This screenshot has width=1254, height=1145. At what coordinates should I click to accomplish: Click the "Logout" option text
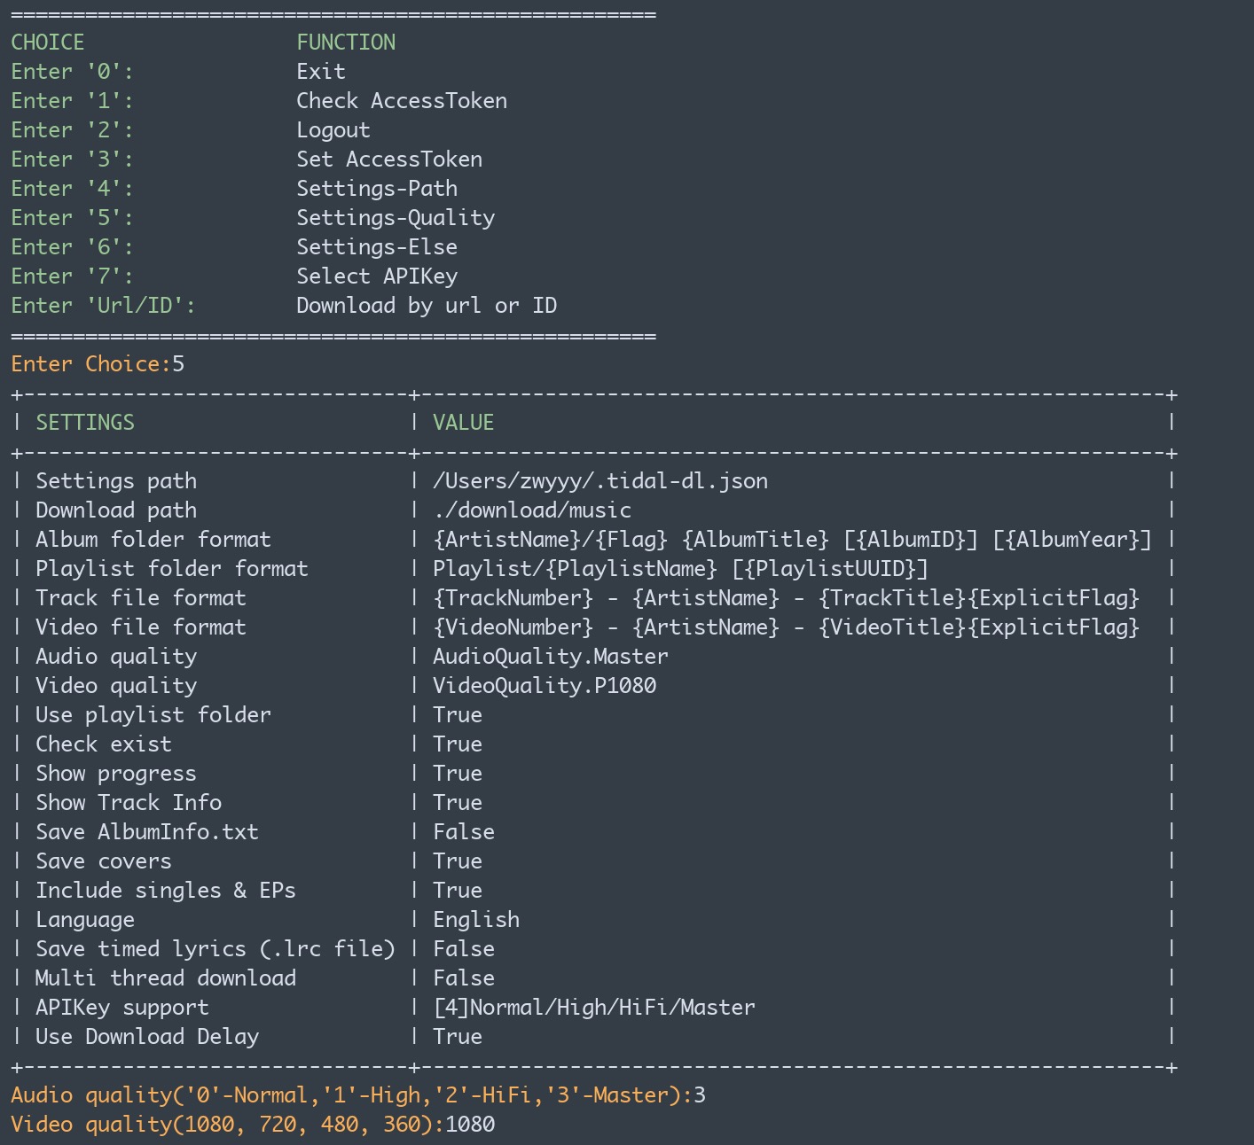click(333, 130)
